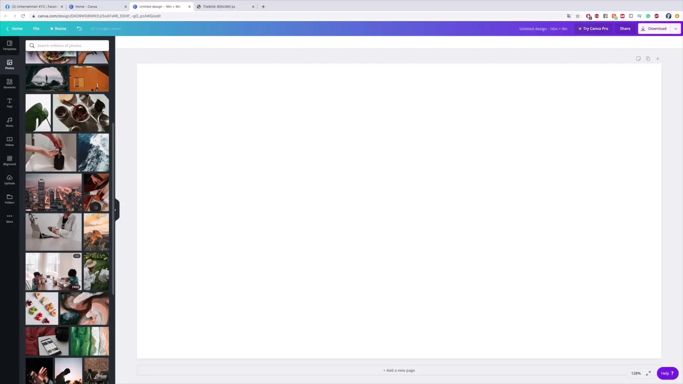Open the Folders panel
Viewport: 683px width, 384px height.
pyautogui.click(x=9, y=199)
